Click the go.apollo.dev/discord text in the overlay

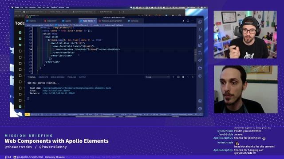coord(30,157)
